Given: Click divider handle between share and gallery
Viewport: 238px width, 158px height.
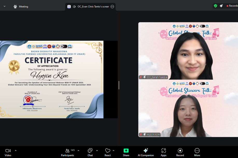Looking at the screenshot, I should point(119,85).
